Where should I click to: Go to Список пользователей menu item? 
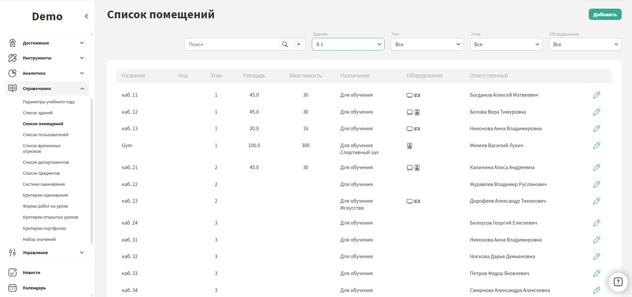point(45,135)
